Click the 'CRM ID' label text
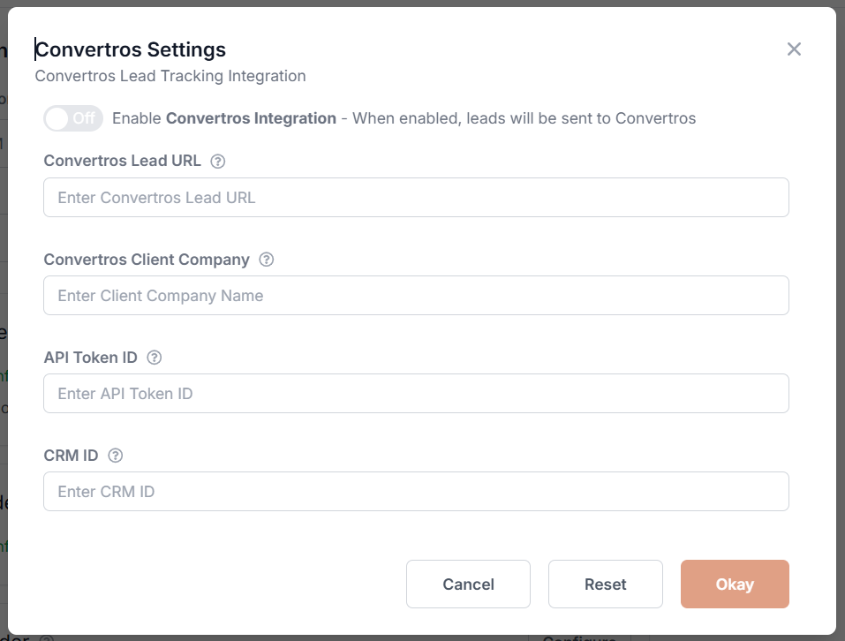 coord(71,456)
